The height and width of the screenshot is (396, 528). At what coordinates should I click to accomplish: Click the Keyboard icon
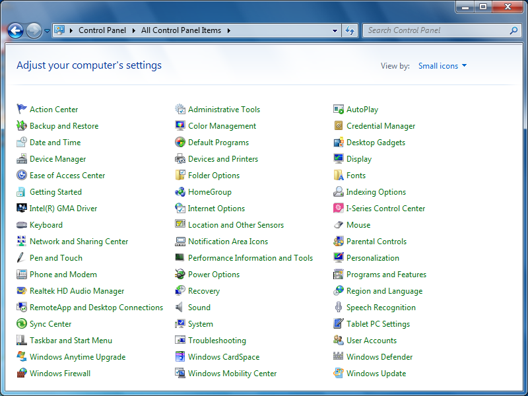click(22, 224)
